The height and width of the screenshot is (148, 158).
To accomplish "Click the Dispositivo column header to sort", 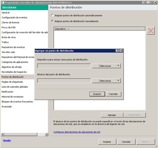I will pos(99,29).
